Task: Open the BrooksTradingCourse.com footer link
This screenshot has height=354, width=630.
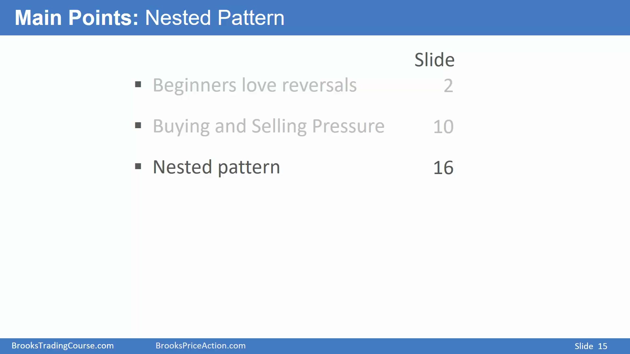Action: [x=63, y=346]
